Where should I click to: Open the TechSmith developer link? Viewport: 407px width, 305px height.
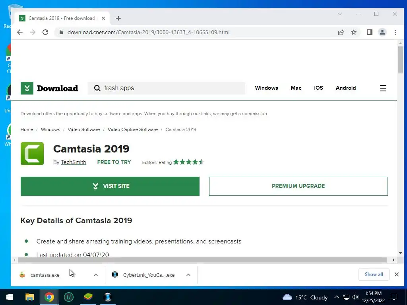click(73, 162)
